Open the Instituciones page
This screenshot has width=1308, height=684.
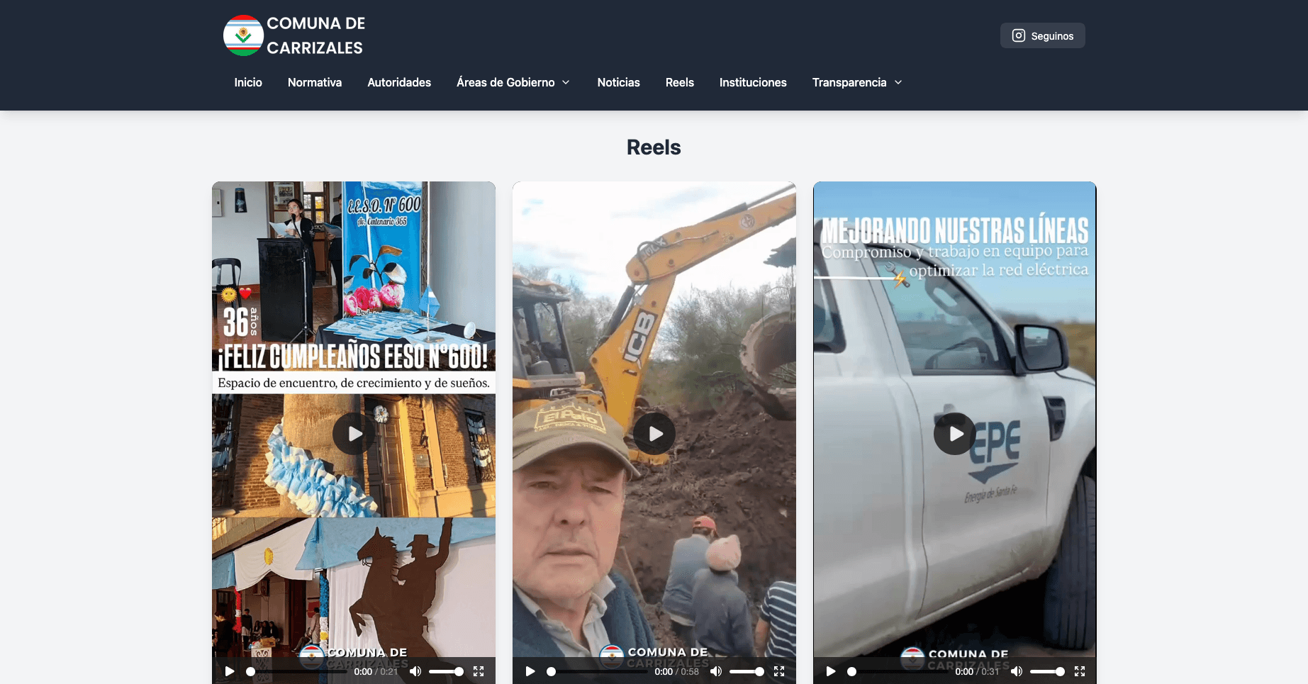coord(753,82)
